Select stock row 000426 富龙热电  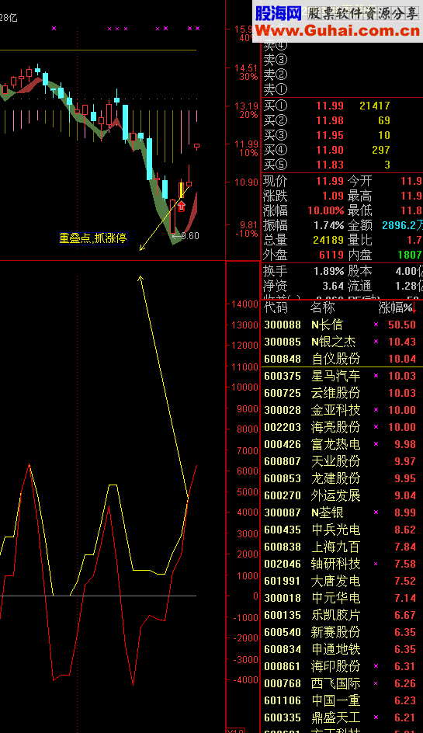pos(342,444)
